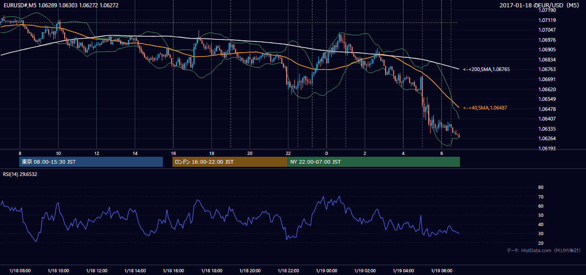Click the bottom date label 1/18 08:00
586x275 pixels.
pyautogui.click(x=20, y=271)
